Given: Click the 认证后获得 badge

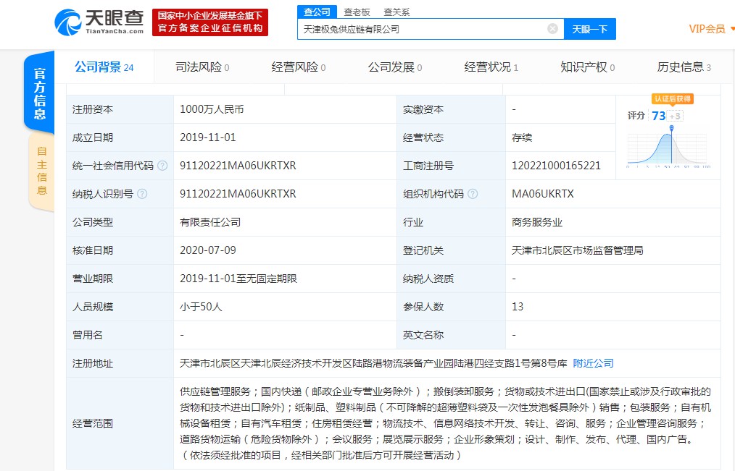Looking at the screenshot, I should tap(672, 98).
